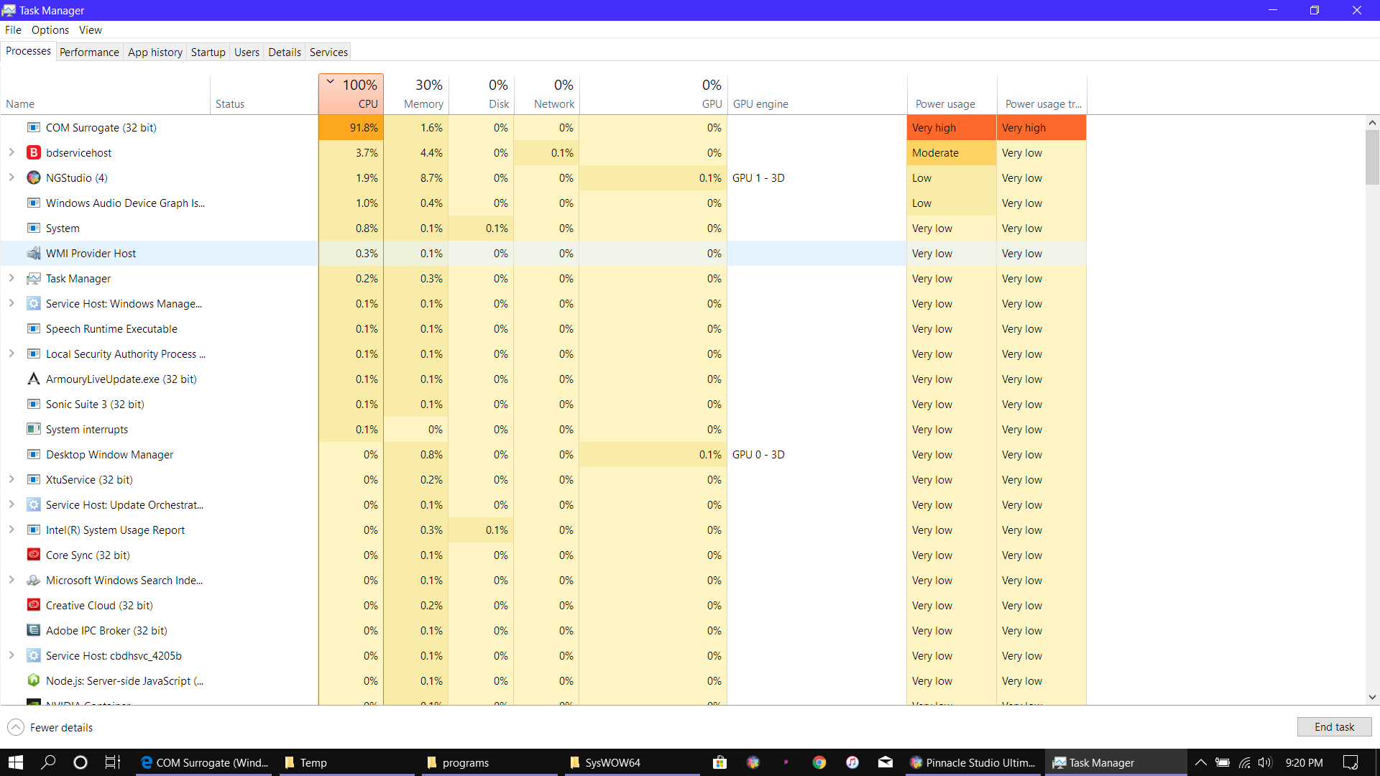Expand the NGStudio (4) process group

(x=11, y=177)
